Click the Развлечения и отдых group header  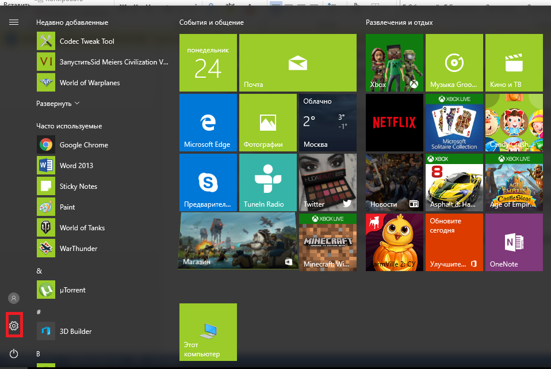[x=399, y=22]
